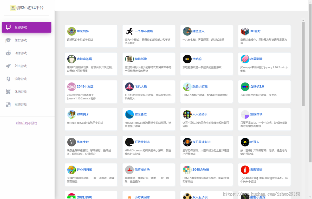Click the planet icon for 保卫星球射击

pyautogui.click(x=187, y=142)
